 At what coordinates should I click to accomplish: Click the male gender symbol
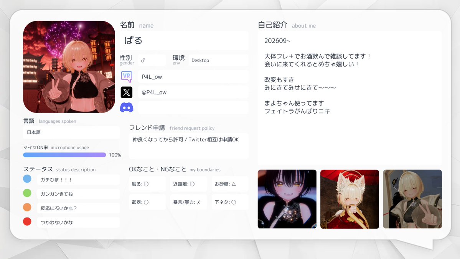[143, 60]
